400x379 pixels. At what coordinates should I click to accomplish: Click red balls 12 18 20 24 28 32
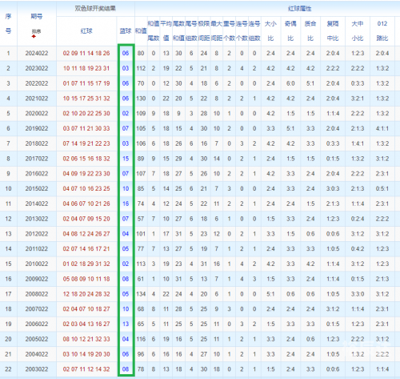tap(86, 294)
